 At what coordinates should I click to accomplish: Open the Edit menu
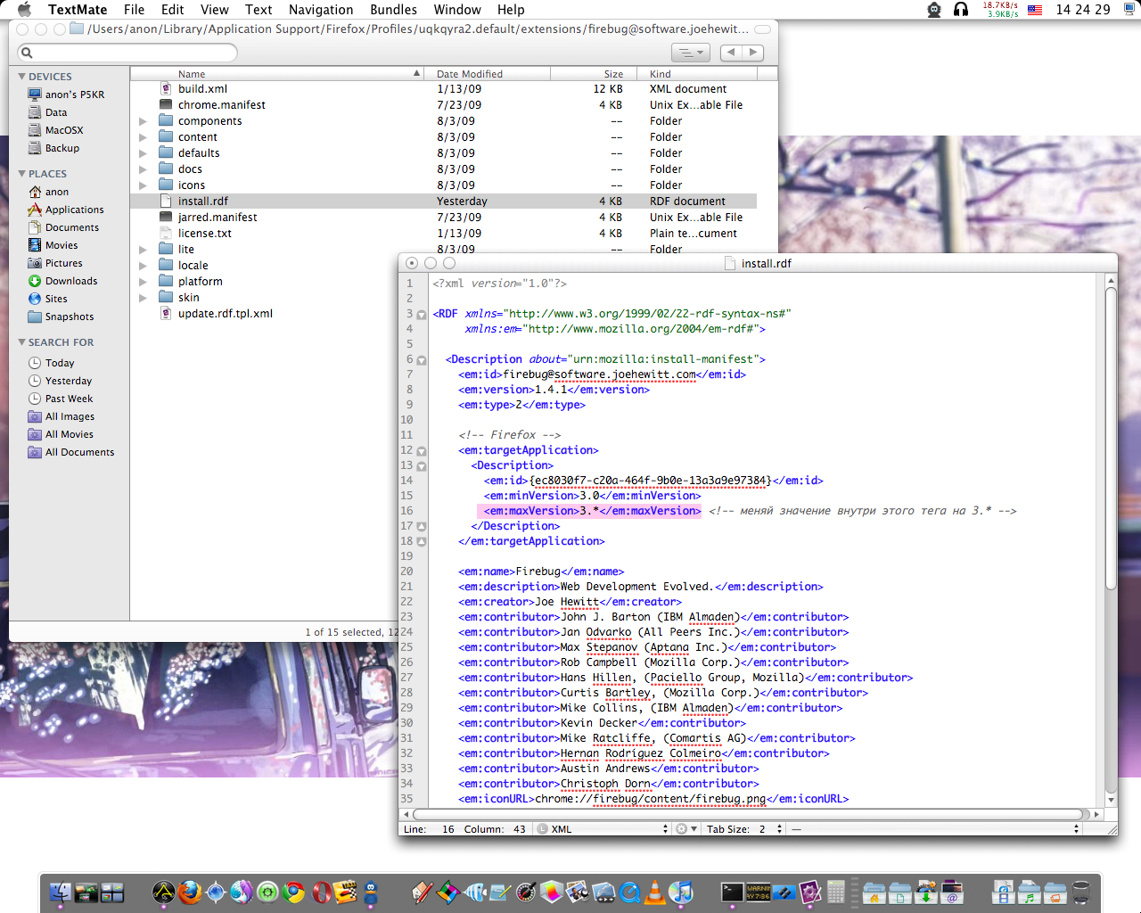point(172,10)
